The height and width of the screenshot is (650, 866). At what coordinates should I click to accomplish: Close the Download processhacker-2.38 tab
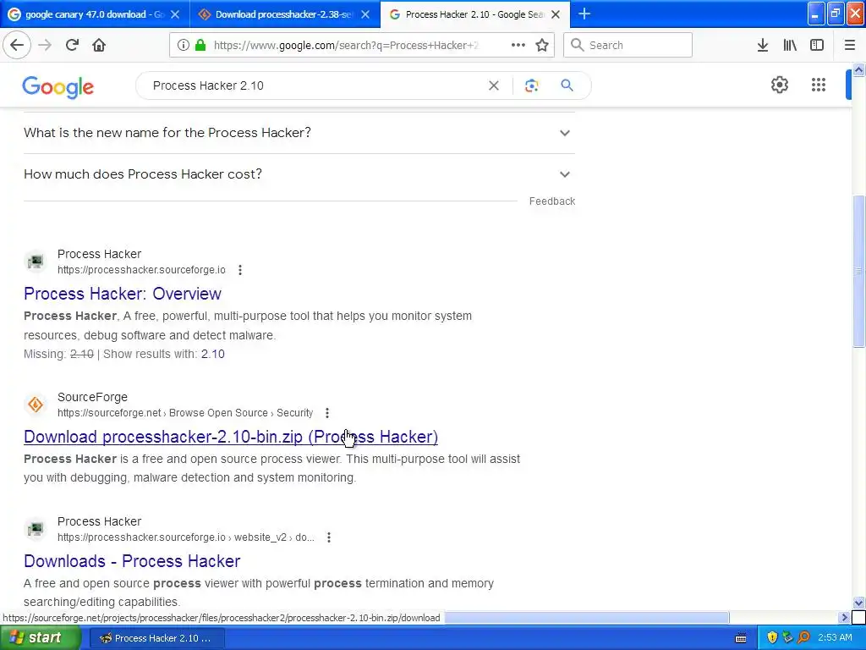pos(365,14)
